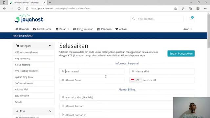Select VPS Windows (Forex) category
Screen dimensions: 210x118
[x=33, y=52]
